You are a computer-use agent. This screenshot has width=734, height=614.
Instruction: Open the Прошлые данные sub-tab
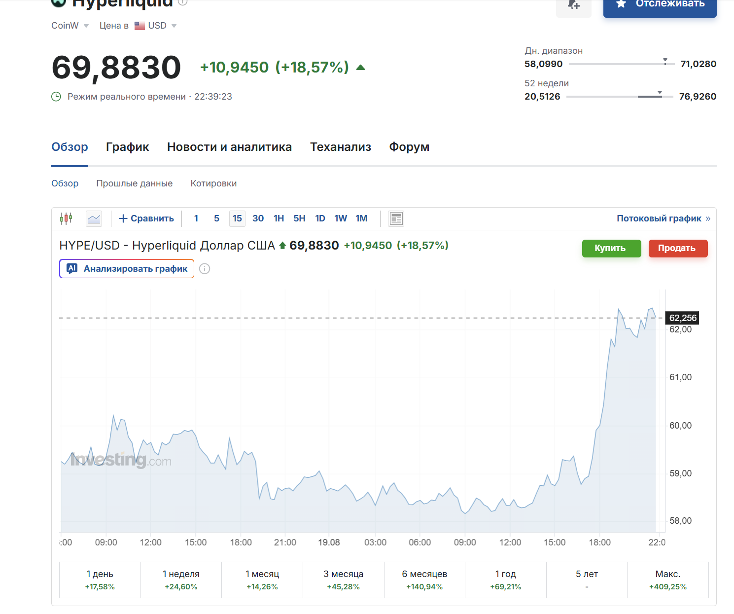pyautogui.click(x=135, y=183)
